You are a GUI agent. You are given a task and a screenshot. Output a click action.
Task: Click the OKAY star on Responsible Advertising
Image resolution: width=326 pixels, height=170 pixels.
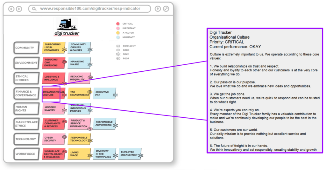[115, 126]
